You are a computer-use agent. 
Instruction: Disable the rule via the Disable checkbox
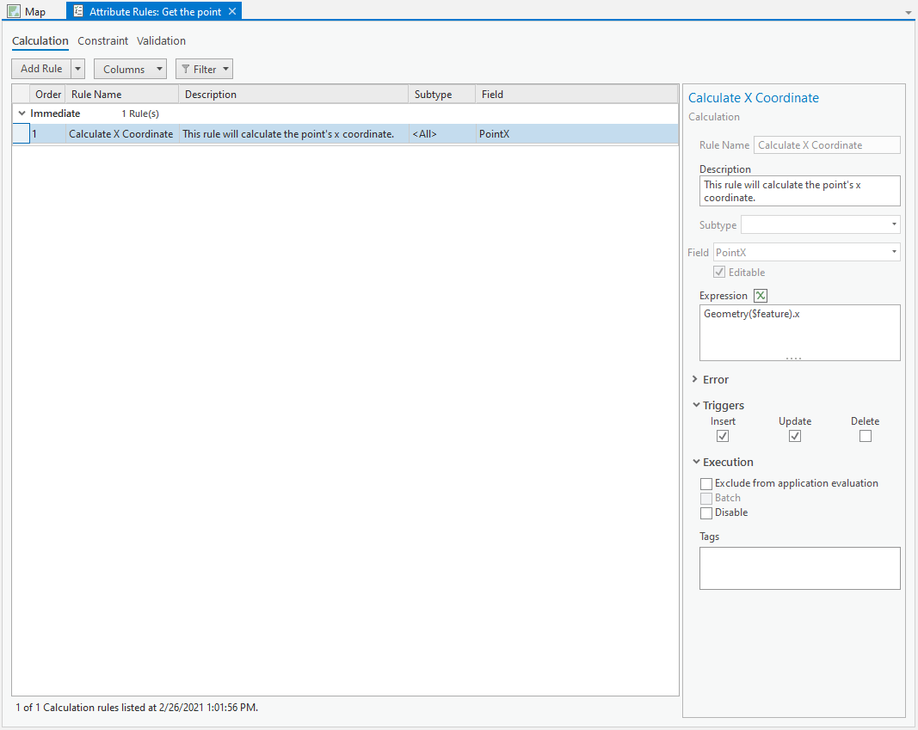pyautogui.click(x=706, y=512)
